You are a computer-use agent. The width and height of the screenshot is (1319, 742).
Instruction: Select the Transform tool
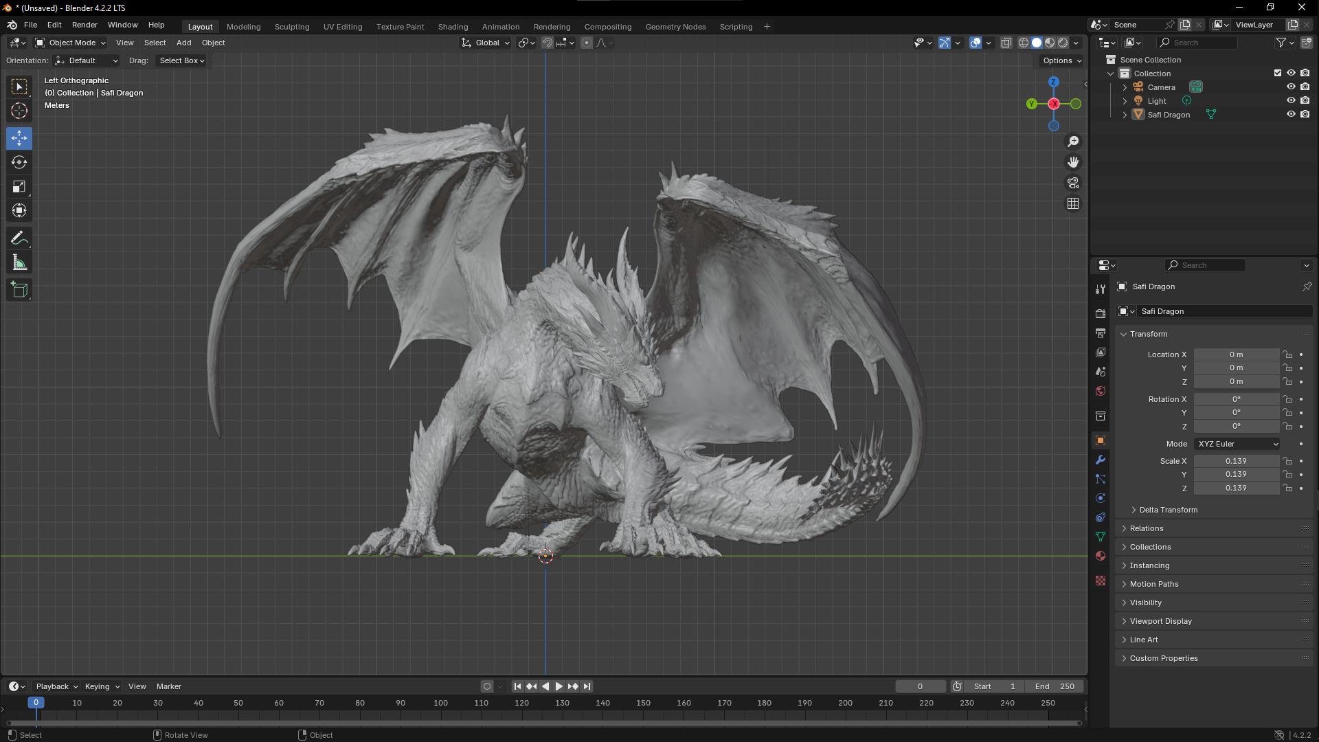click(x=19, y=210)
